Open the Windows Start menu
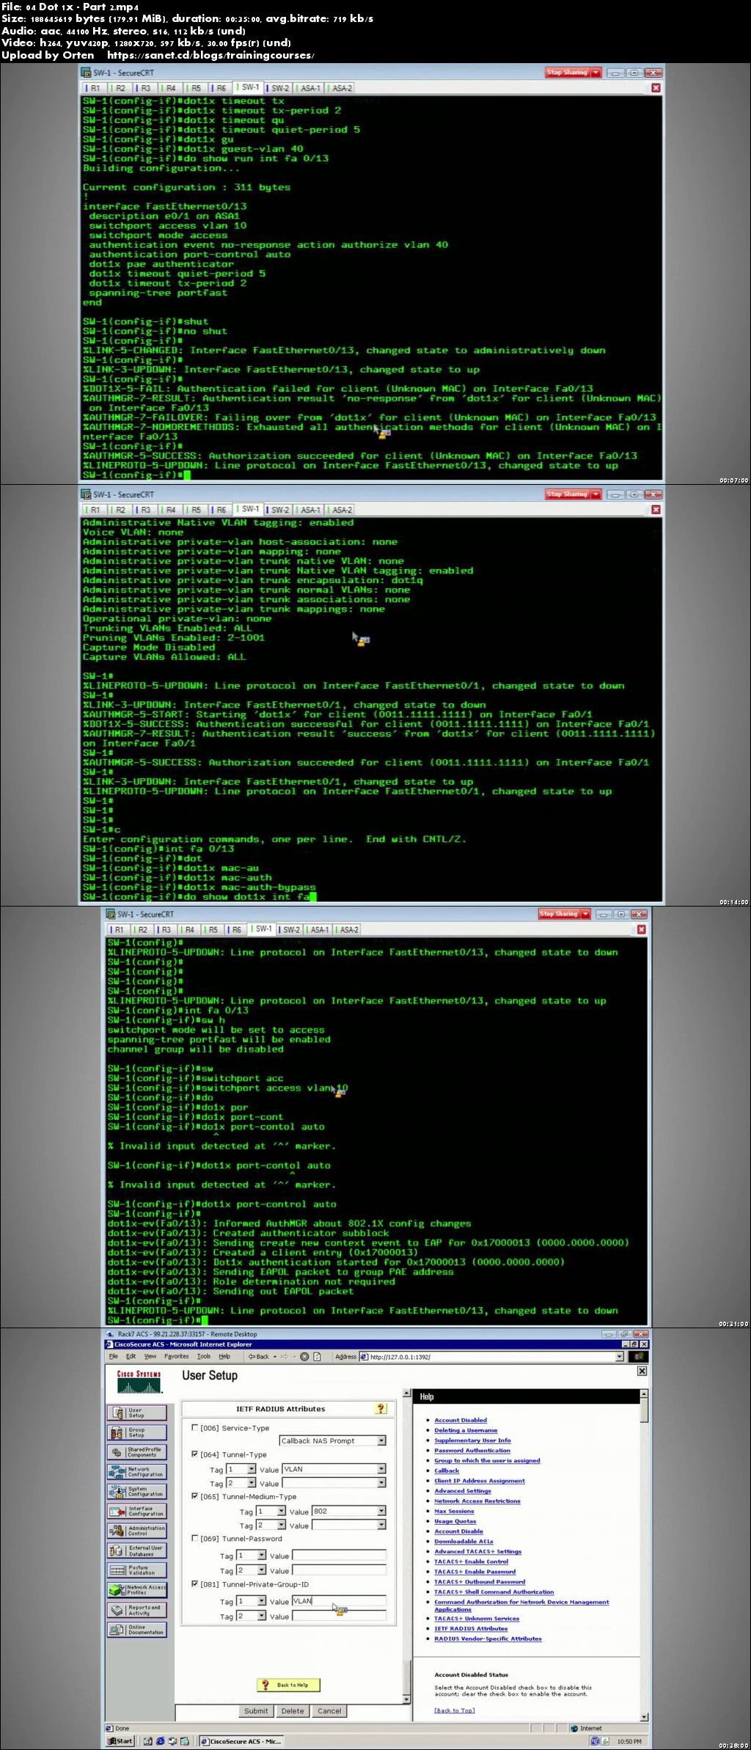Viewport: 751px width, 1750px height. (121, 1741)
